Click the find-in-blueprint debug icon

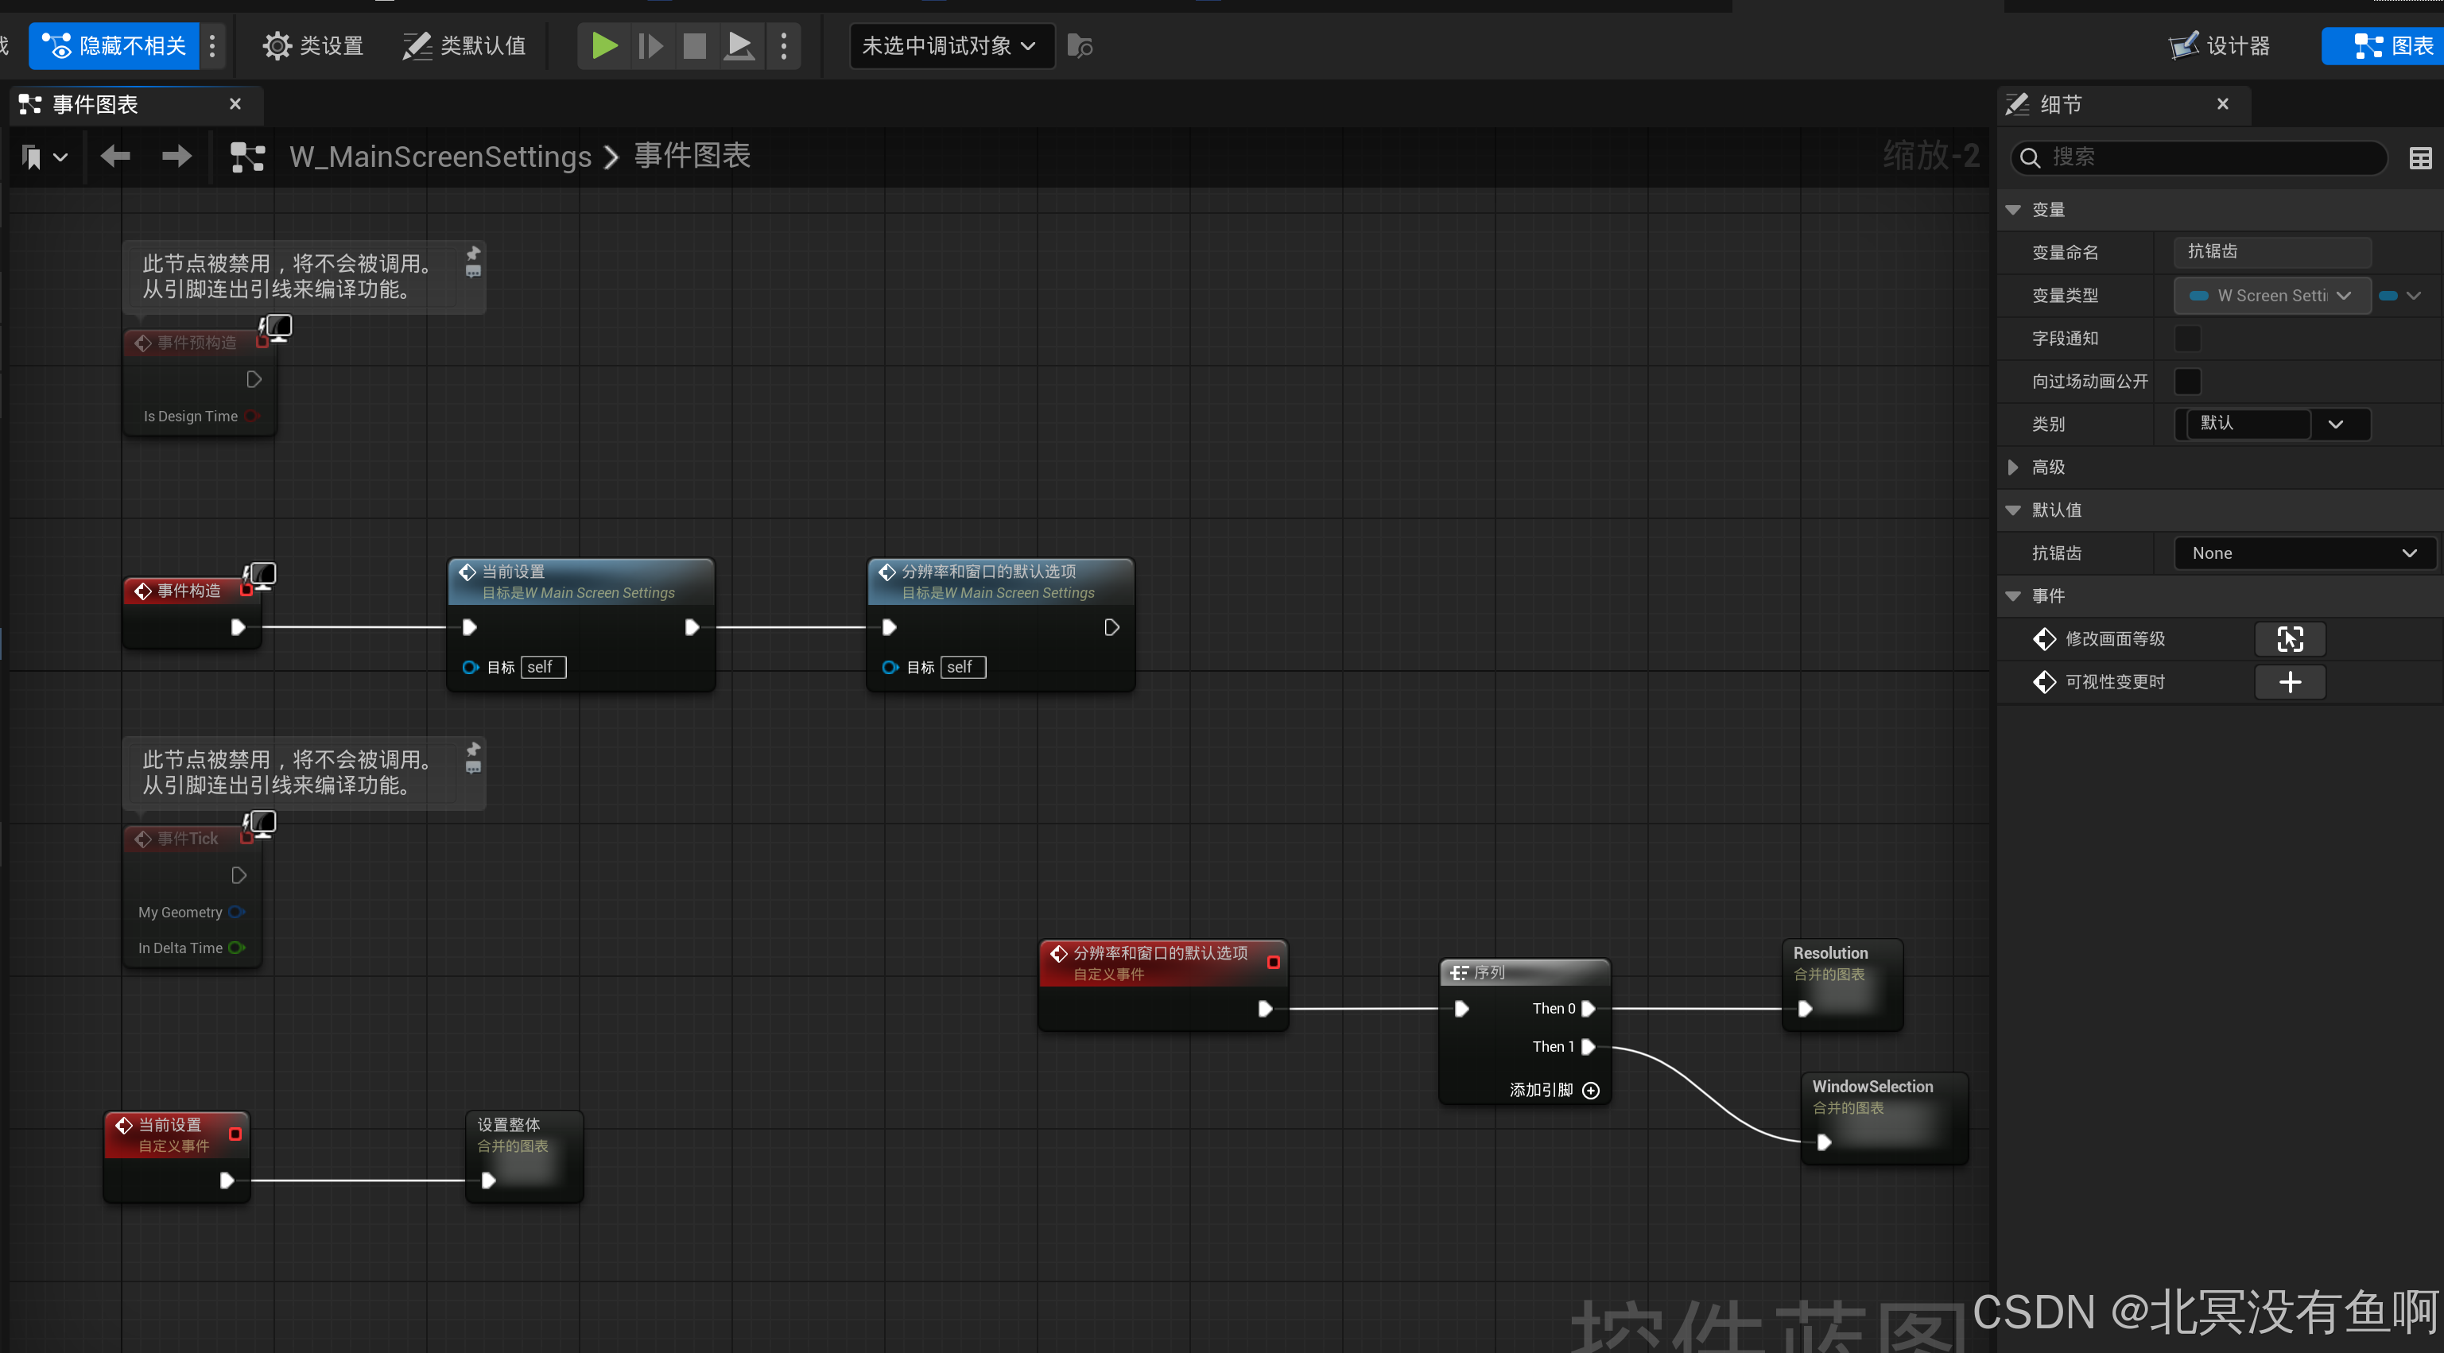1080,45
